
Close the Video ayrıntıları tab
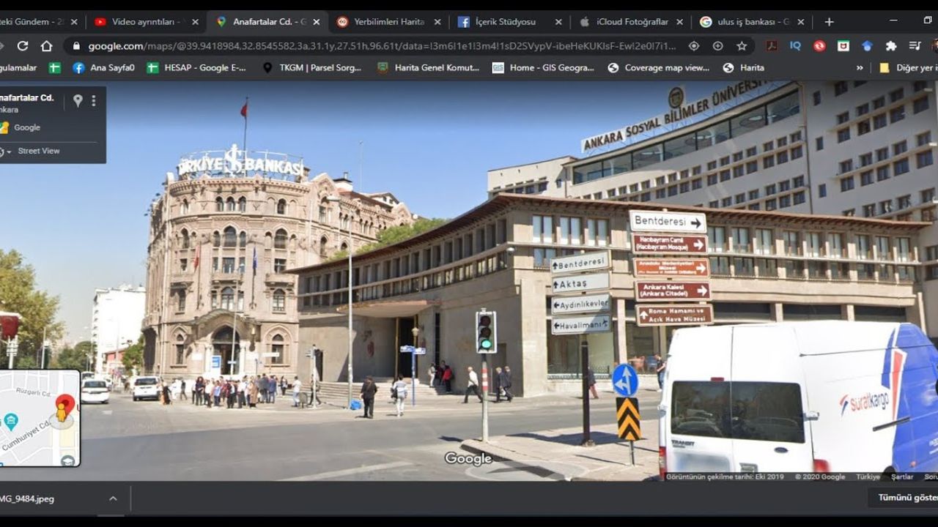pyautogui.click(x=195, y=22)
